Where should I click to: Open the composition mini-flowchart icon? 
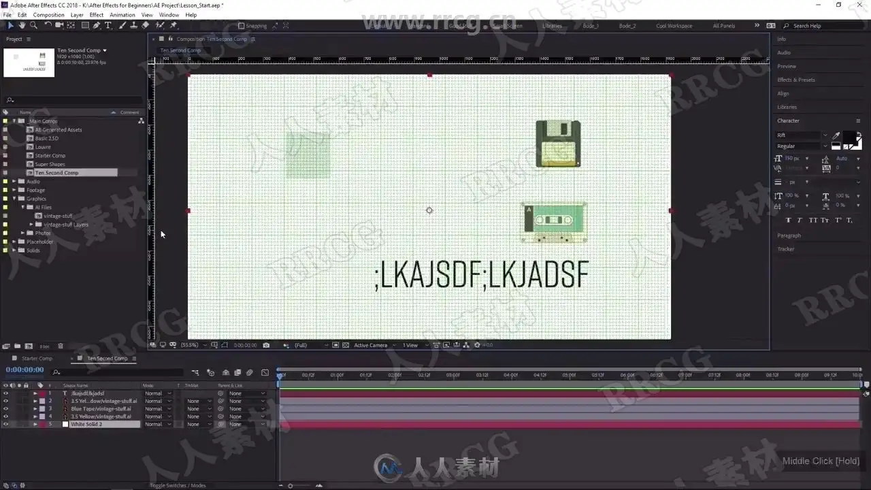195,372
